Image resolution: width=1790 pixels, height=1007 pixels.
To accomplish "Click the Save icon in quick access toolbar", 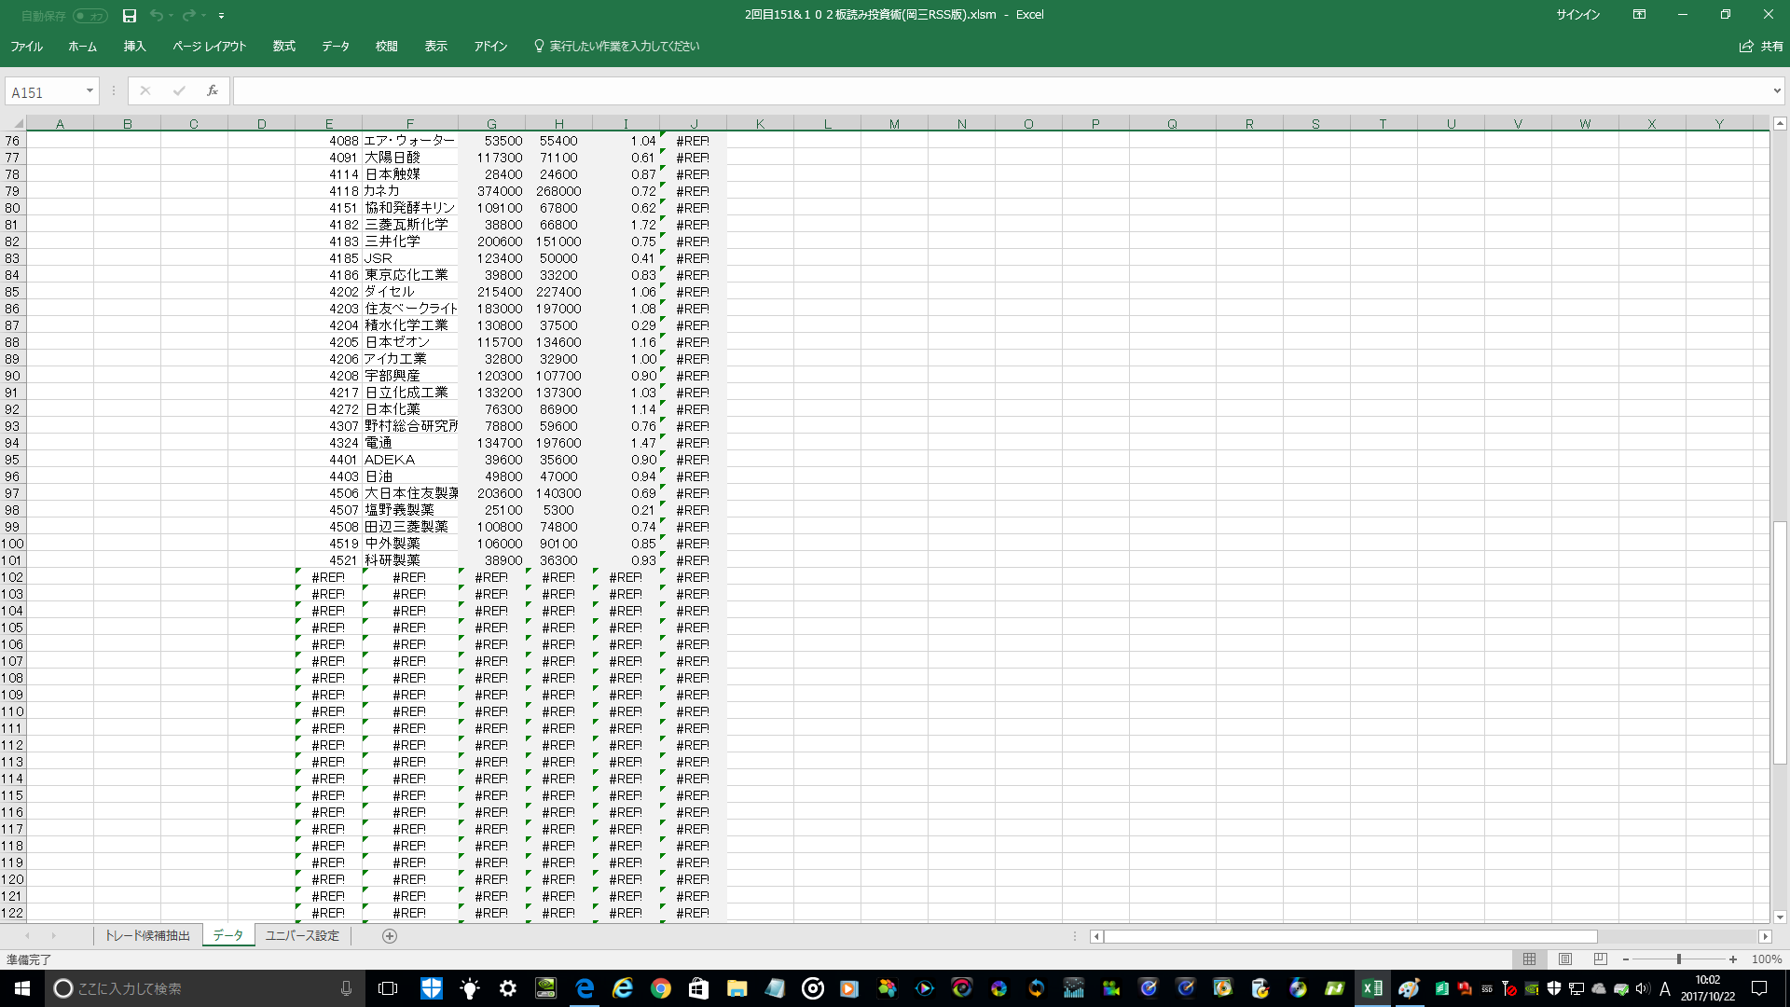I will click(130, 15).
